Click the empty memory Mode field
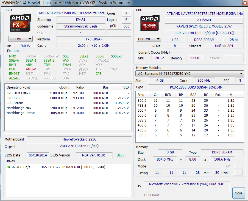This screenshot has height=201, width=248. point(187,166)
